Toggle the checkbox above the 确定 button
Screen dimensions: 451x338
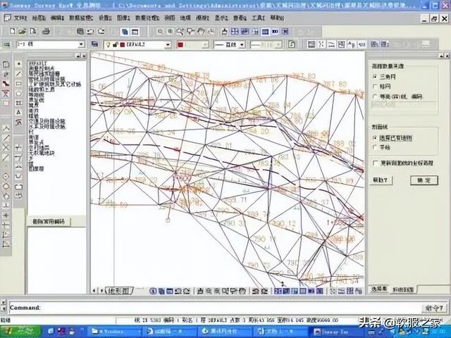376,163
